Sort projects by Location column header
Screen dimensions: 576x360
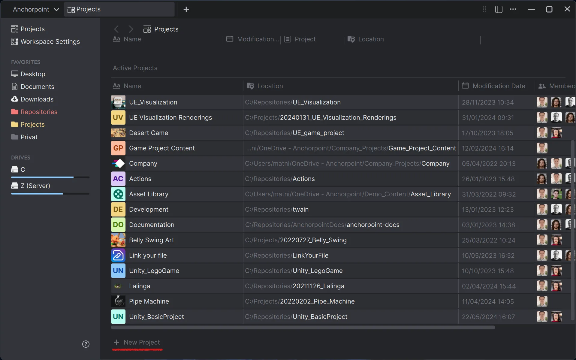270,86
